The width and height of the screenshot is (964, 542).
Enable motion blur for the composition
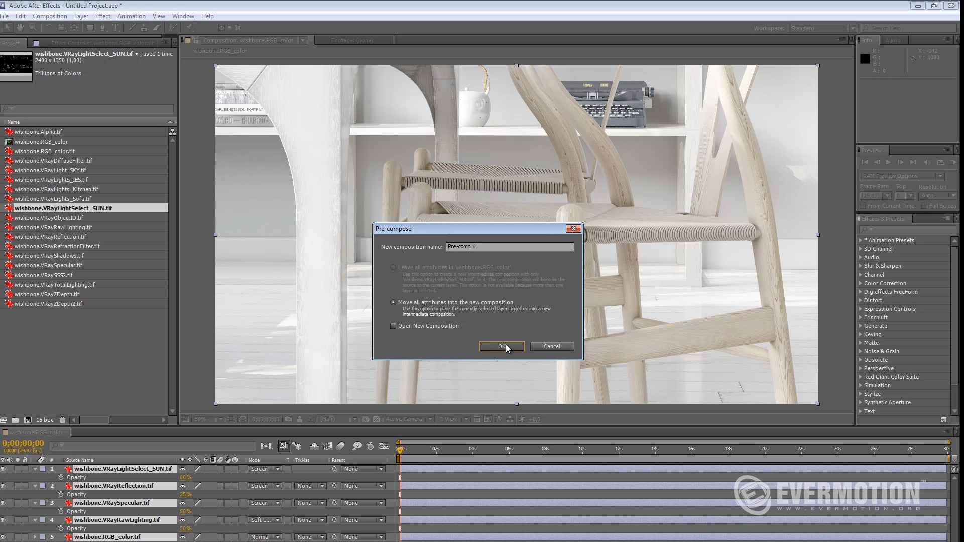[340, 446]
